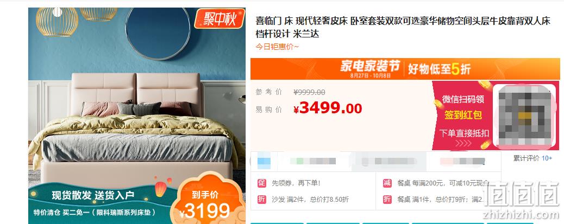Viewport: 564px width, 224px height.
Task: Click the pink 促 promotion icon
Action: point(261,183)
